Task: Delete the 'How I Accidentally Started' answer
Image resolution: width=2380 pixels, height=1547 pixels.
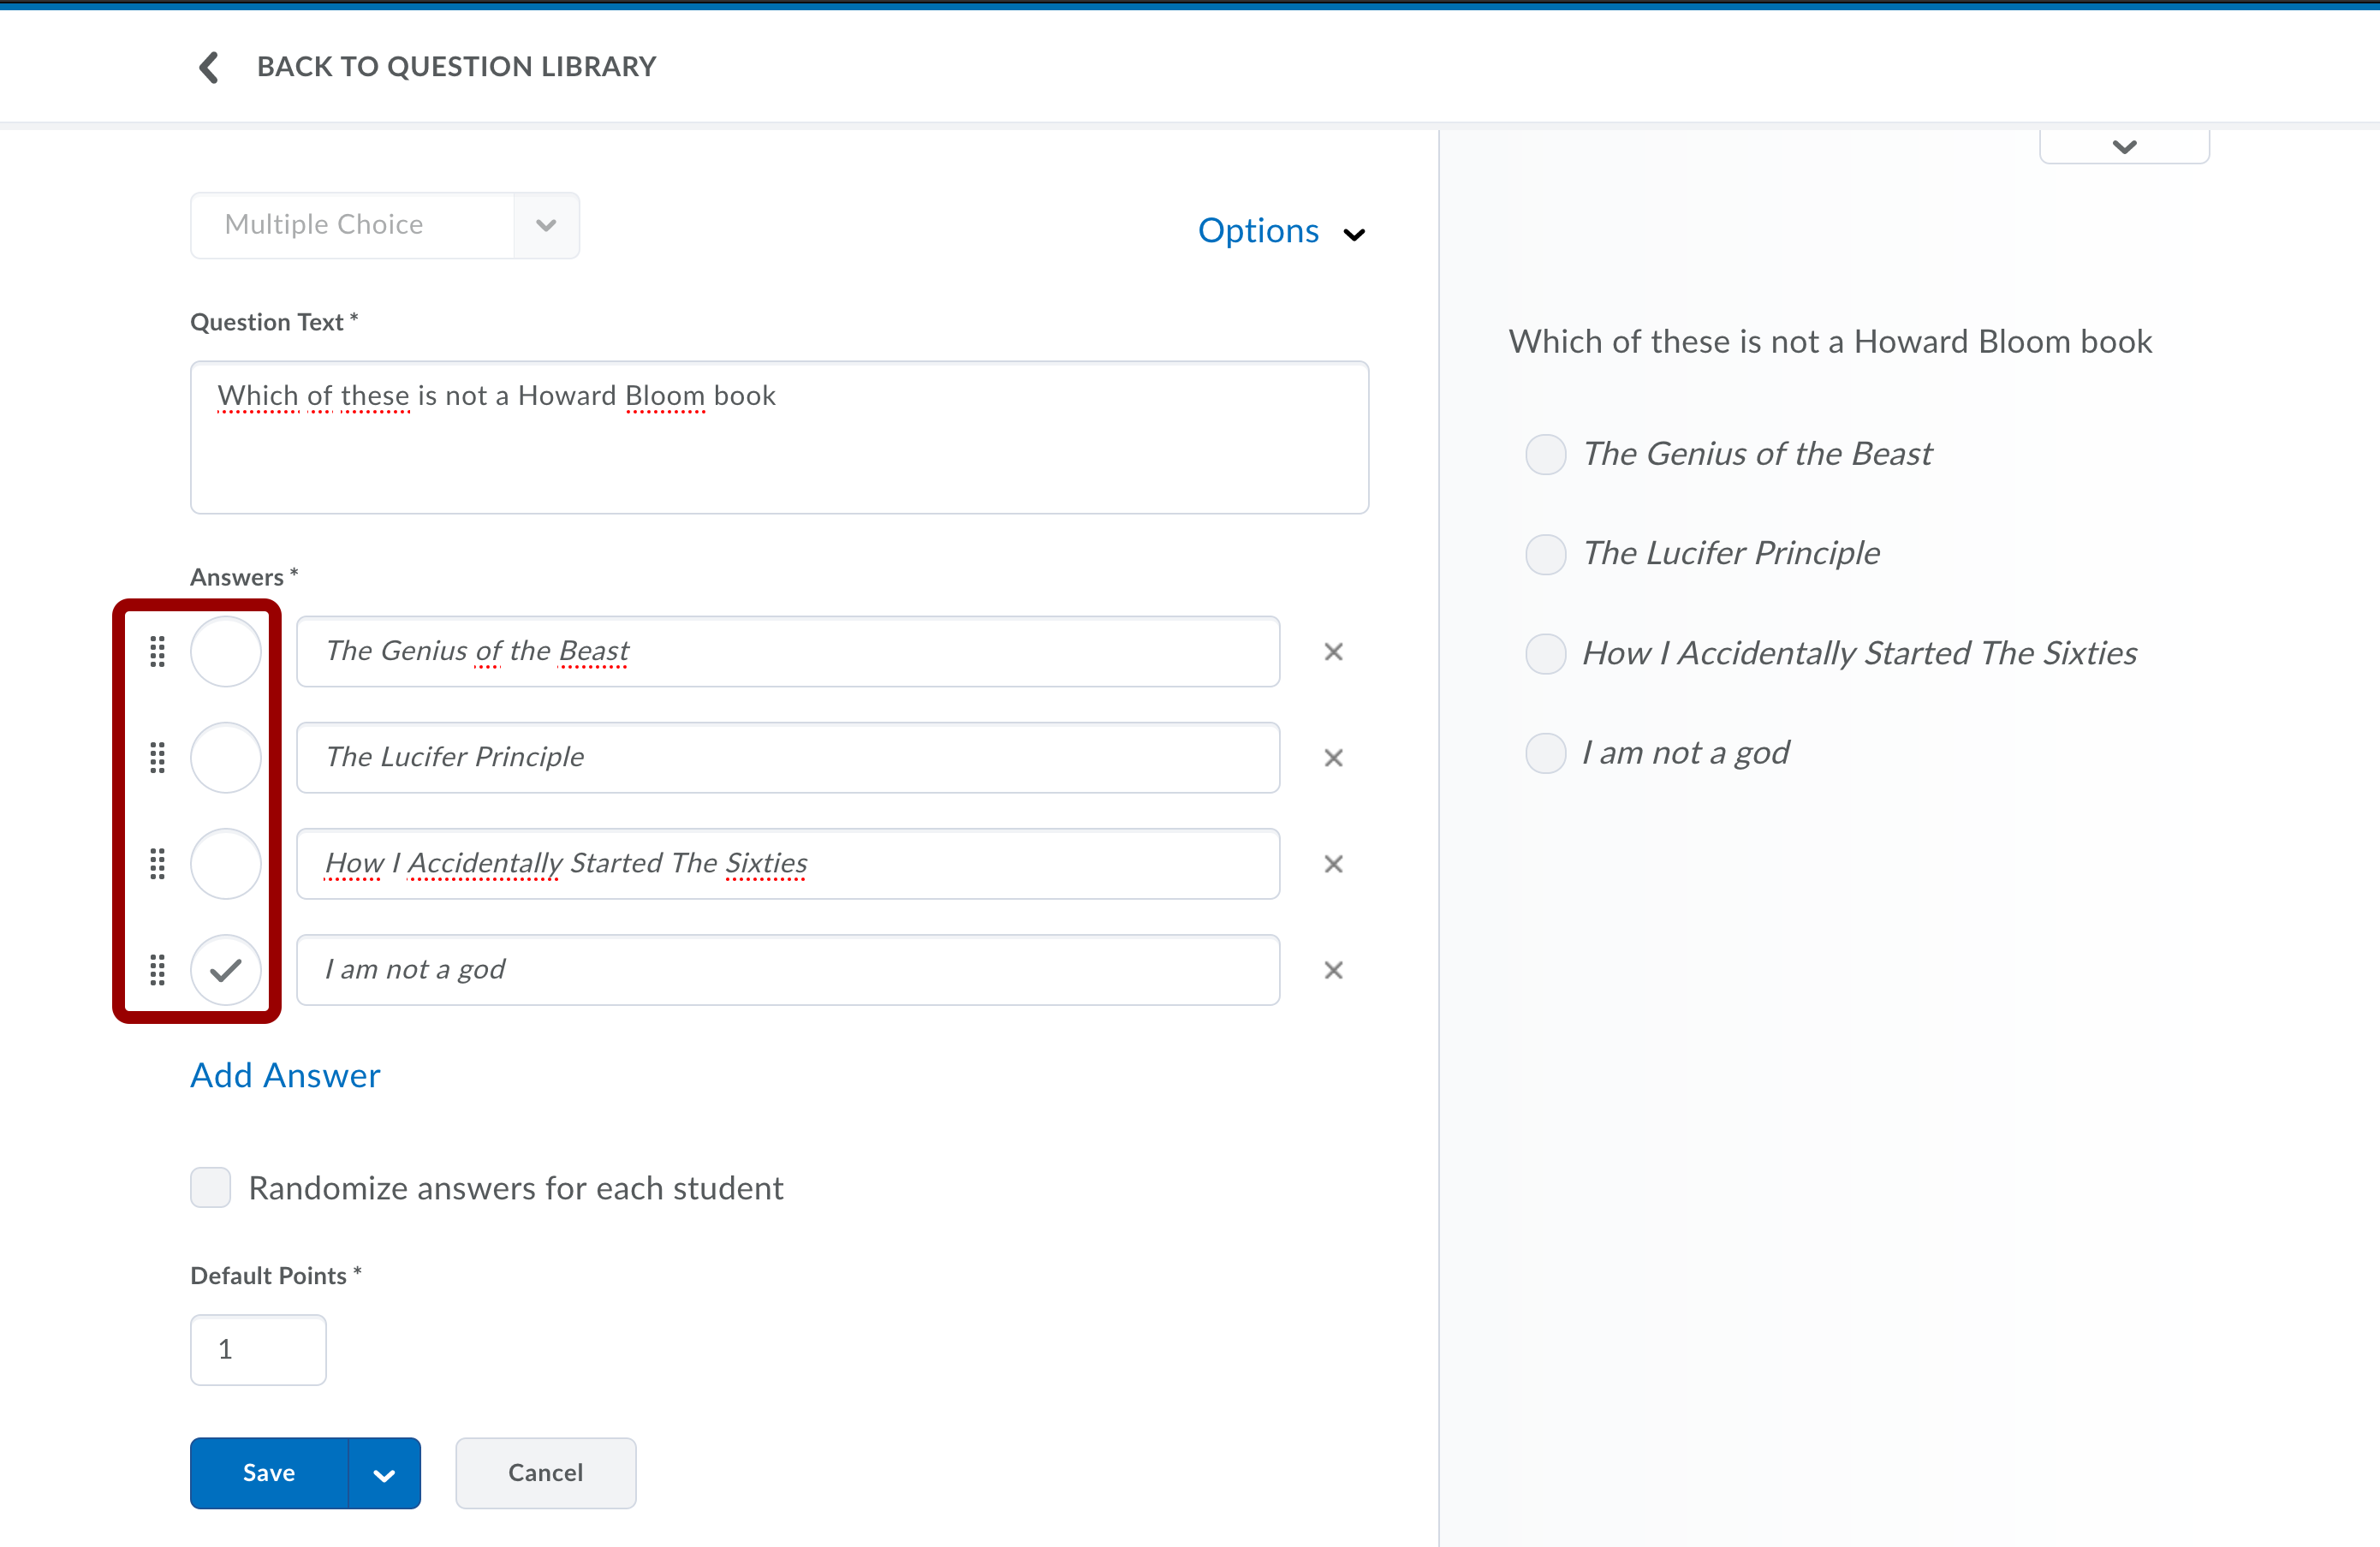Action: click(x=1333, y=864)
